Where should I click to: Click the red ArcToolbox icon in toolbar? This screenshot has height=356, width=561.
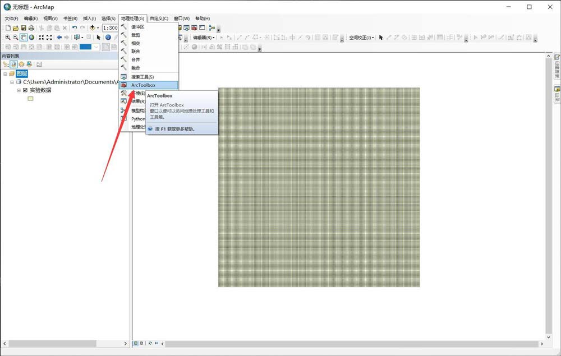pos(194,28)
